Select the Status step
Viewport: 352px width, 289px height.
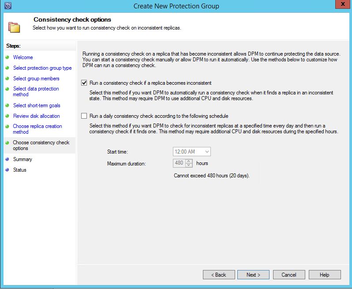coord(19,170)
